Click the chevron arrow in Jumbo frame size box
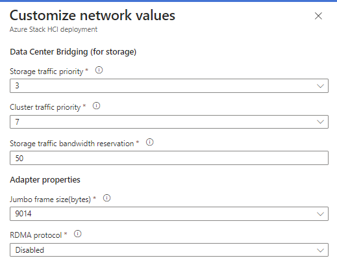Screen dimensions: 337x269 (x=320, y=214)
